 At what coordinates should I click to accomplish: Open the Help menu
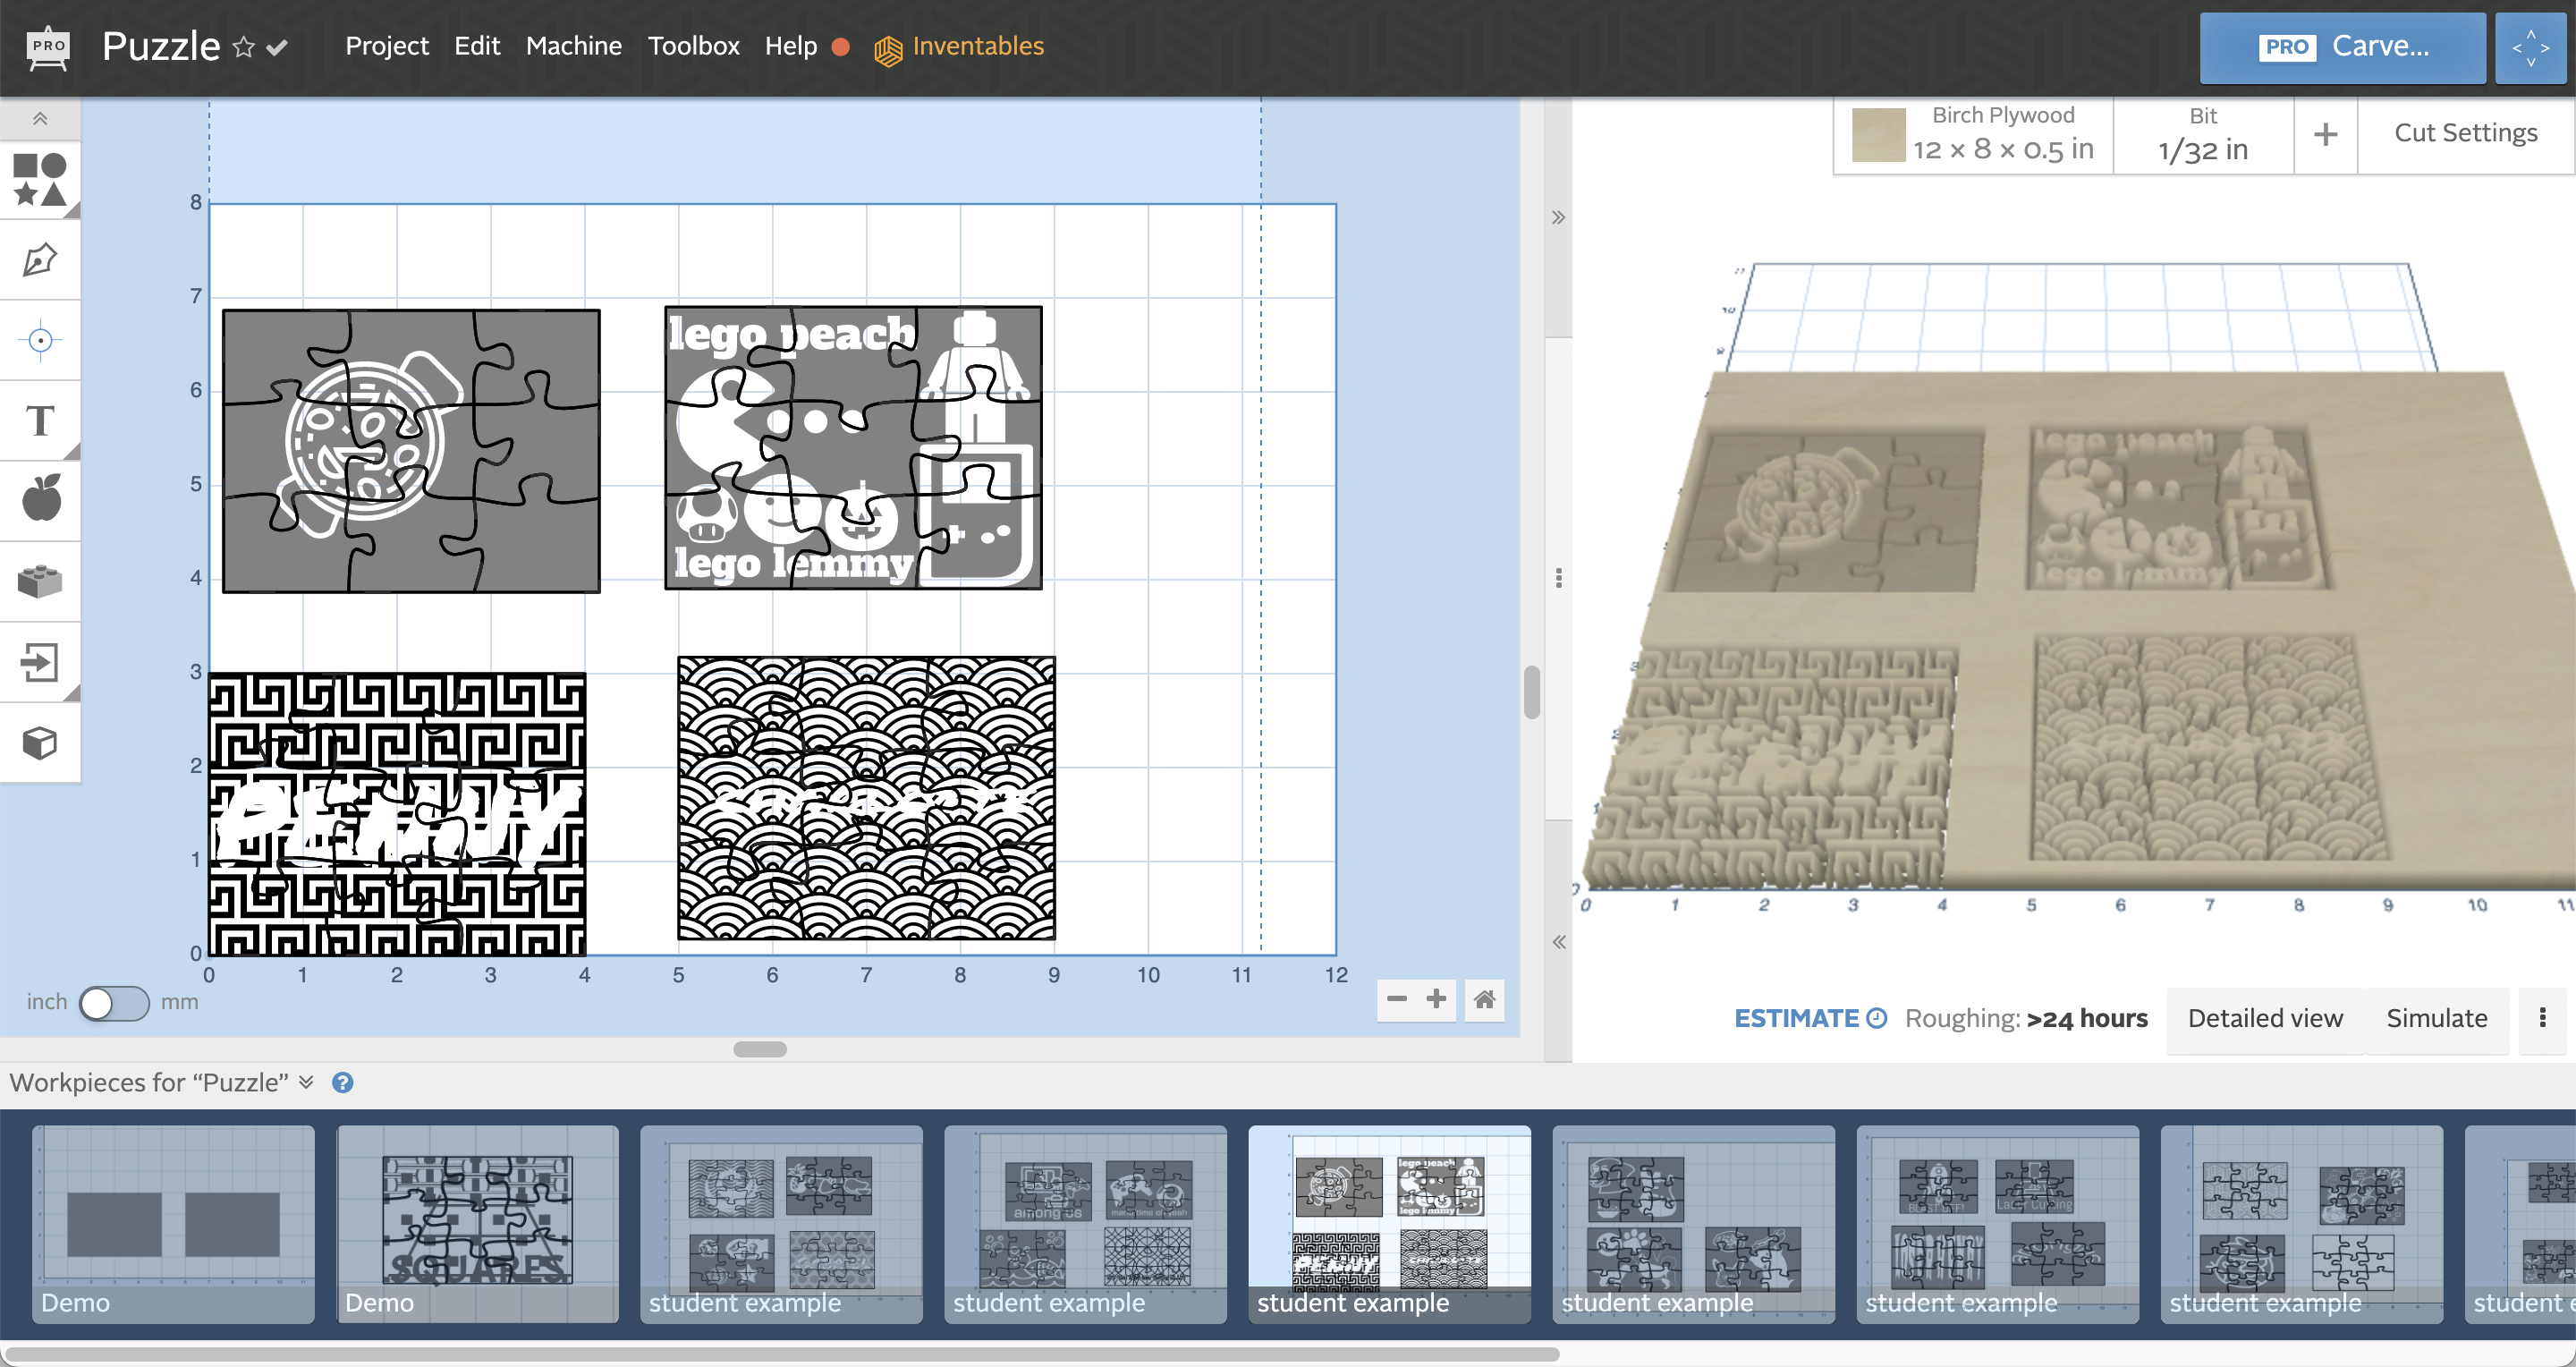point(791,46)
